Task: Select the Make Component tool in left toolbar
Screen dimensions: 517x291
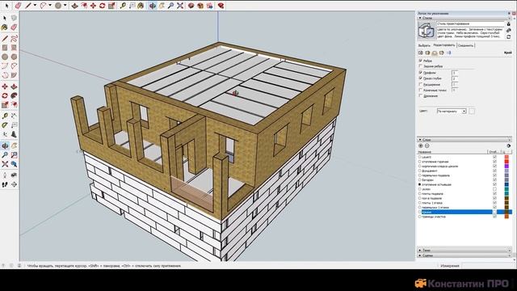Action: tap(14, 18)
